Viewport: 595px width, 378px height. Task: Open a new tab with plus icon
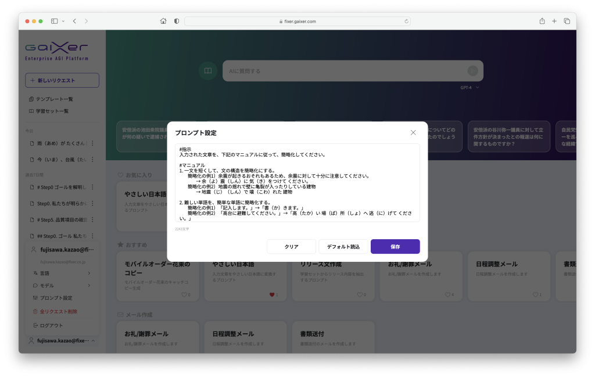(554, 21)
